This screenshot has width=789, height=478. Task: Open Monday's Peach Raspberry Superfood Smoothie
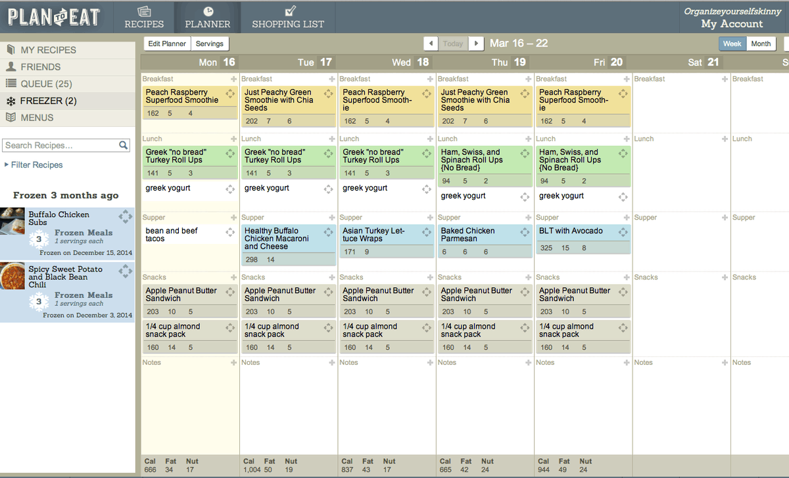(x=182, y=96)
